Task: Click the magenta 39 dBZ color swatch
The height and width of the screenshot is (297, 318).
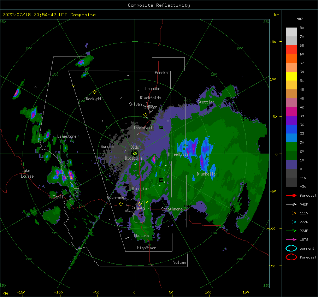Action: pos(291,112)
